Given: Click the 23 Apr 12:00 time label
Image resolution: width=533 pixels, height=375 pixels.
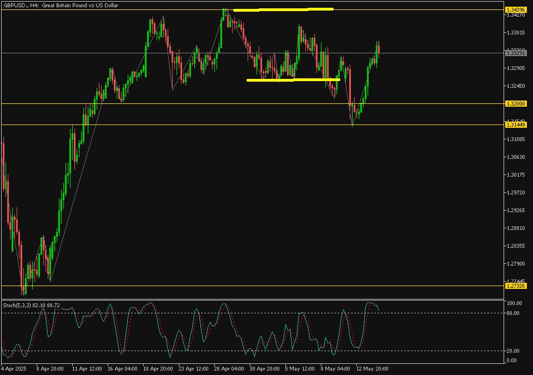Looking at the screenshot, I should 192,368.
